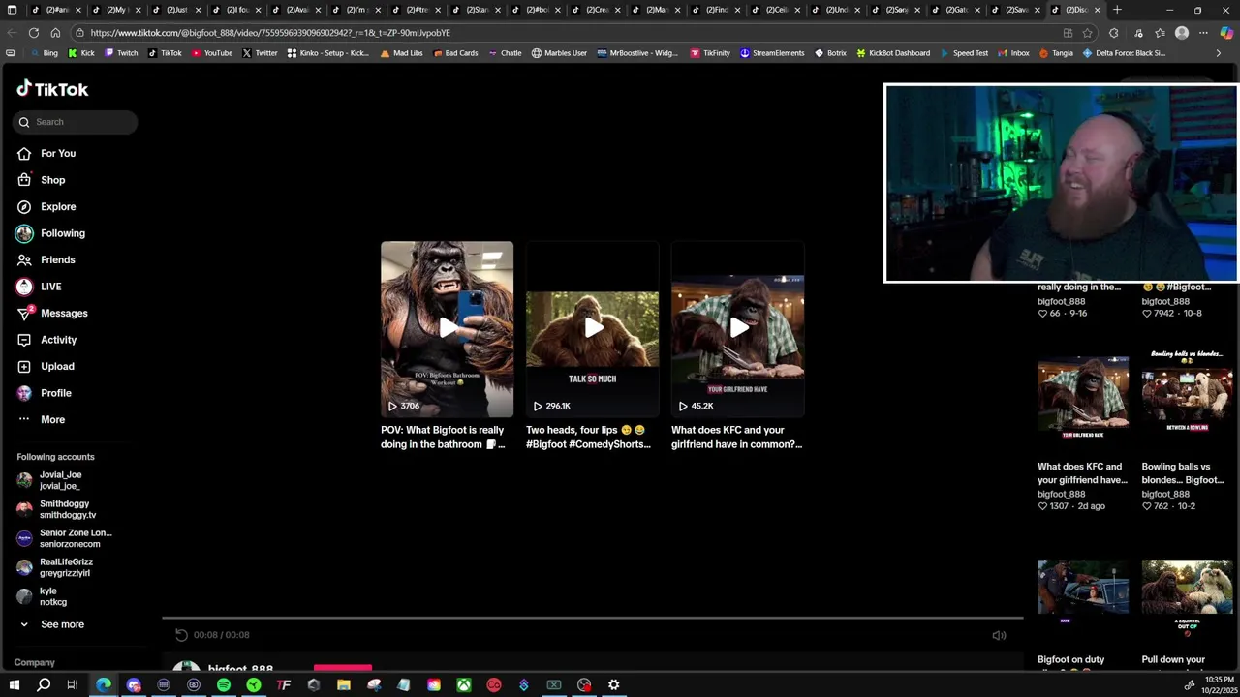The image size is (1240, 697).
Task: Mute the video with speaker icon
Action: pos(999,635)
